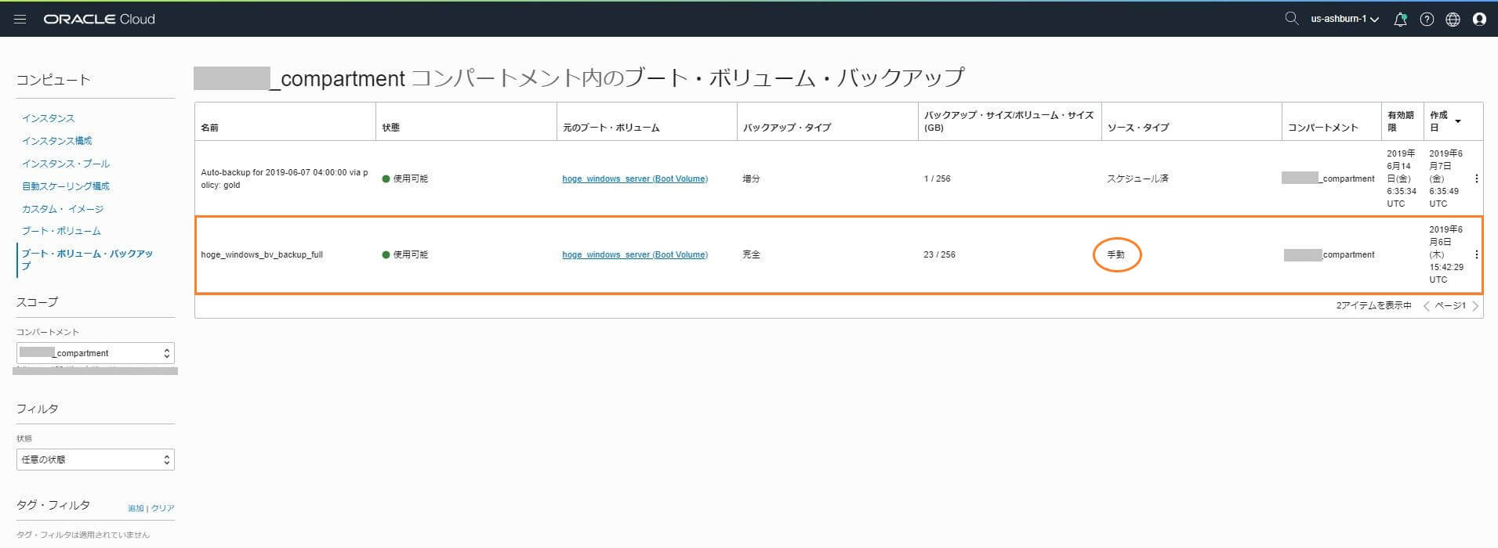Open the 自動スケーリング構成 sidebar link
The height and width of the screenshot is (548, 1498).
tap(66, 186)
